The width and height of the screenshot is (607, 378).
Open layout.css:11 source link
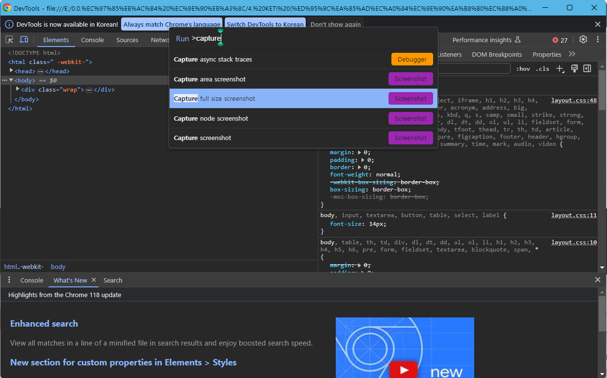[x=574, y=215]
